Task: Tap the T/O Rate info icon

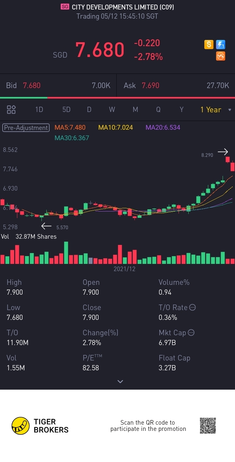Action: click(x=193, y=307)
